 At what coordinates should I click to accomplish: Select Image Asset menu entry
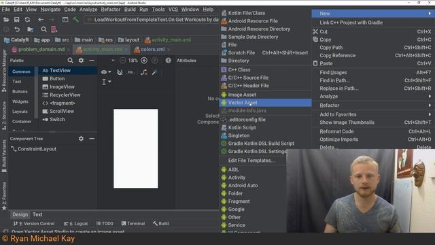(266, 95)
